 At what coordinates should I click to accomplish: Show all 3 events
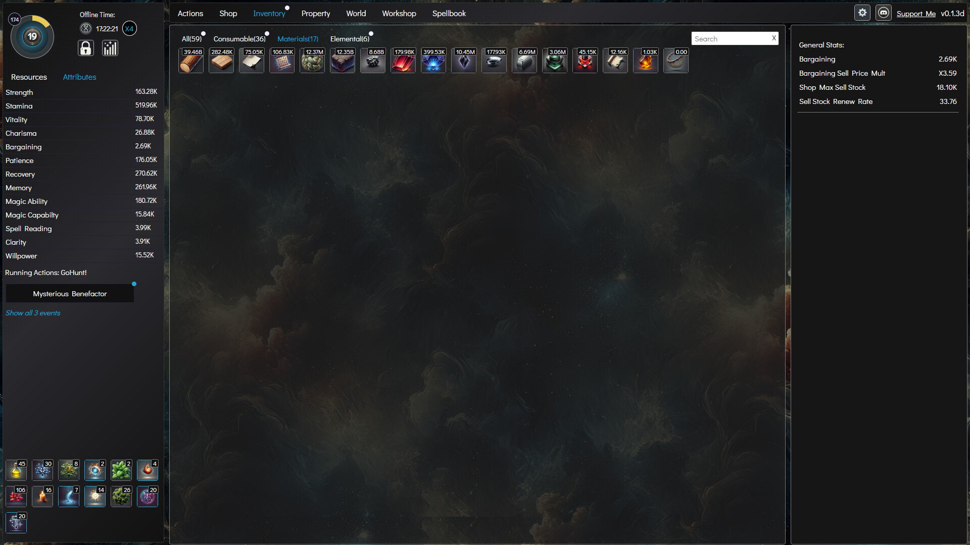[x=32, y=313]
